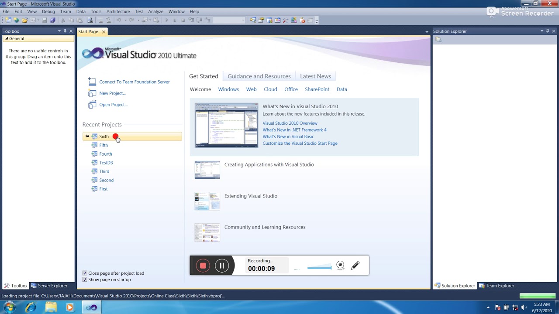559x314 pixels.
Task: Collapse the General group in Toolbox
Action: tap(7, 38)
